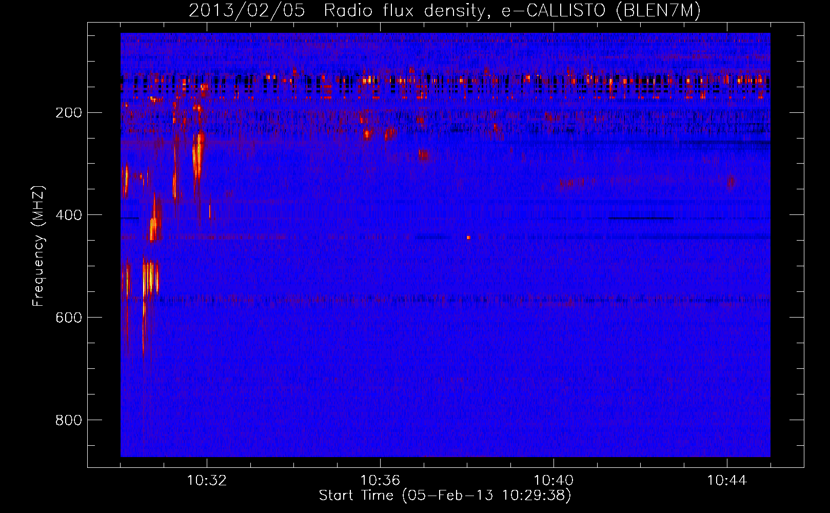Click the 200 frequency tick label
The height and width of the screenshot is (513, 830).
[x=69, y=112]
